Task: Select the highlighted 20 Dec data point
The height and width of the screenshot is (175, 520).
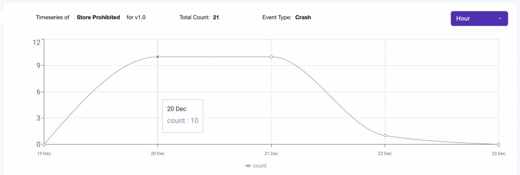Action: pos(157,57)
